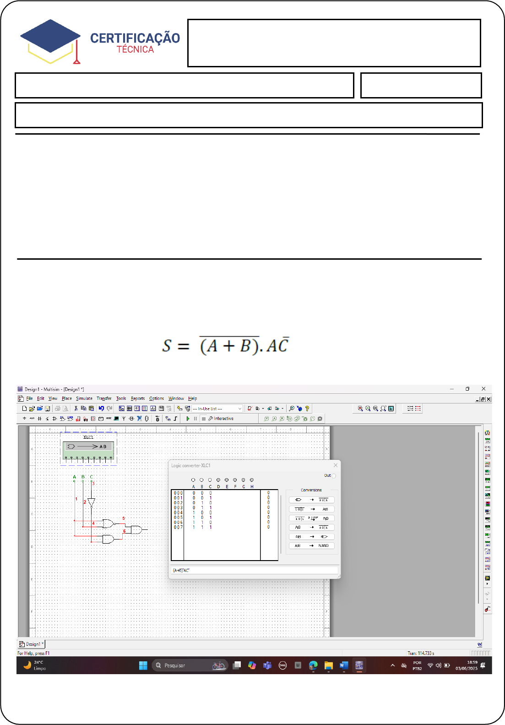Viewport: 505px width, 725px height.
Task: Click the green Run simulation button
Action: 188,419
